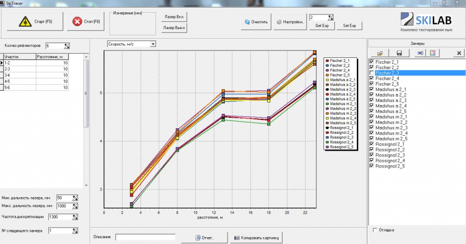Click № следующего замера stepper arrows

[75, 231]
